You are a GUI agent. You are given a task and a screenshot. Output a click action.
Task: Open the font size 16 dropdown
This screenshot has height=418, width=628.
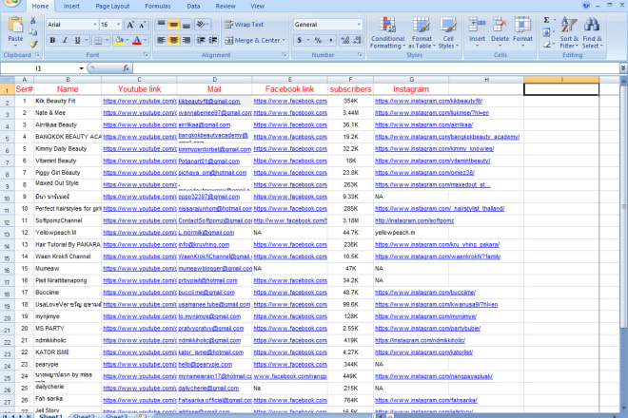click(x=119, y=25)
